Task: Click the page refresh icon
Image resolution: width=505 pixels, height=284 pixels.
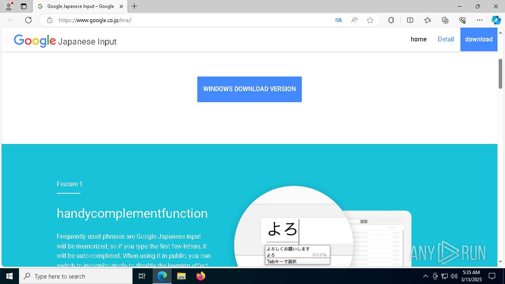Action: point(28,20)
